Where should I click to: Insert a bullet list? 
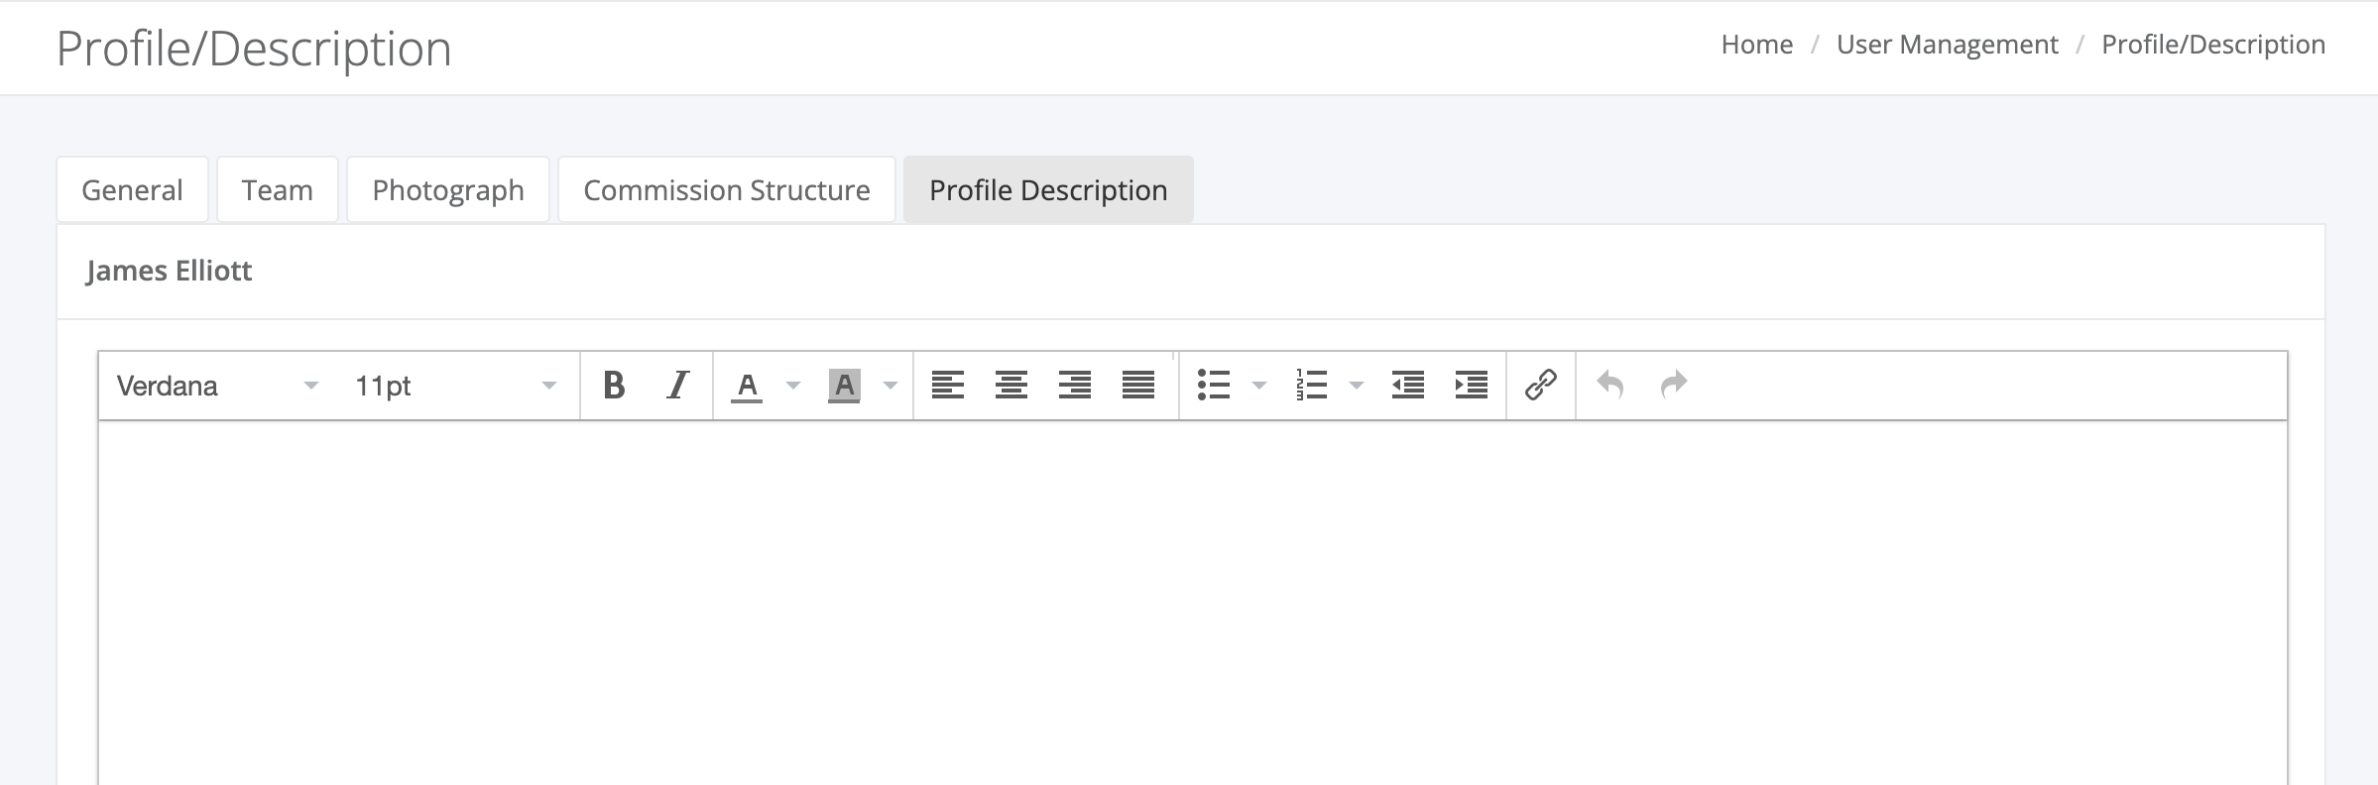point(1214,385)
